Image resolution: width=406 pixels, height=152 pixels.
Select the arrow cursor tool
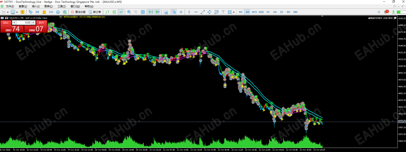point(174,12)
